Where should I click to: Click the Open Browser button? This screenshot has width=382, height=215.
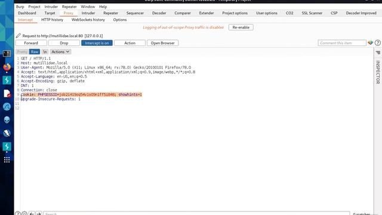(x=162, y=43)
